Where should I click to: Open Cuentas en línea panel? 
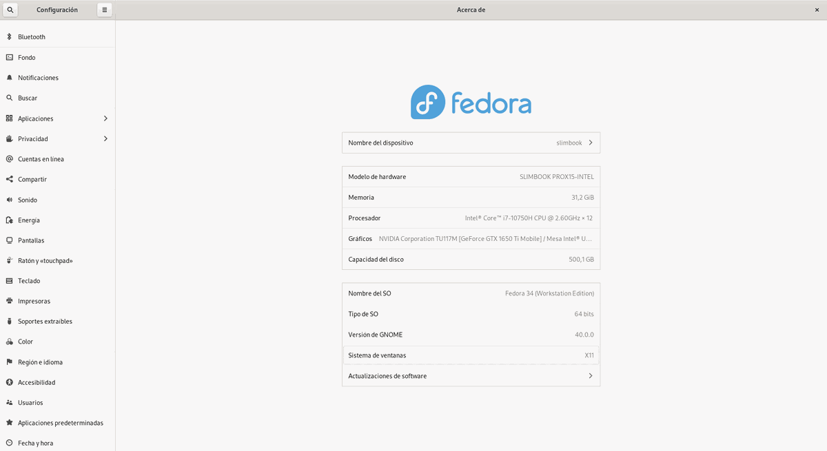tap(41, 159)
